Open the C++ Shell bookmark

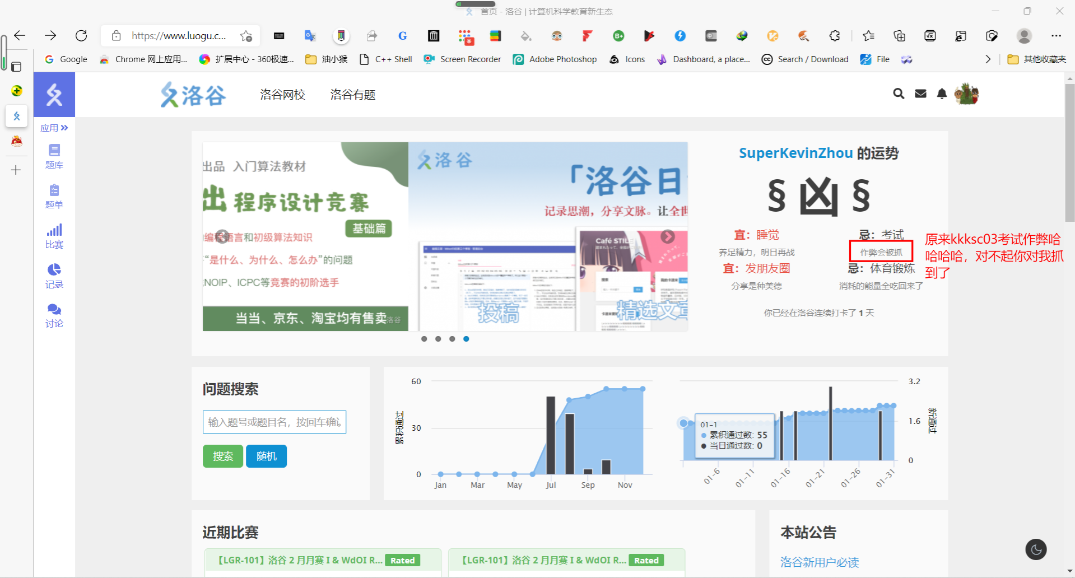(386, 59)
